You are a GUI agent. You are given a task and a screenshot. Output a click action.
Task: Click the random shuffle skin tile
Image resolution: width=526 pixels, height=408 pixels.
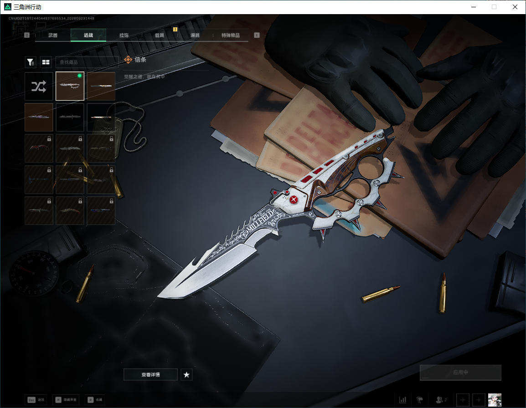click(x=39, y=86)
